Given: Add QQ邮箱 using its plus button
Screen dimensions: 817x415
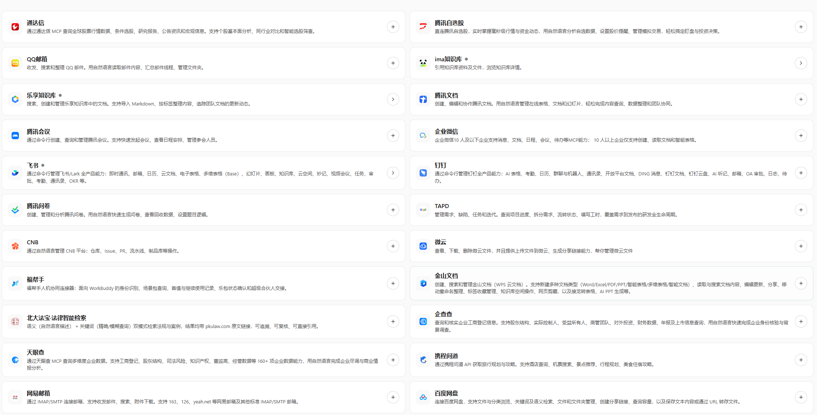Looking at the screenshot, I should click(393, 63).
